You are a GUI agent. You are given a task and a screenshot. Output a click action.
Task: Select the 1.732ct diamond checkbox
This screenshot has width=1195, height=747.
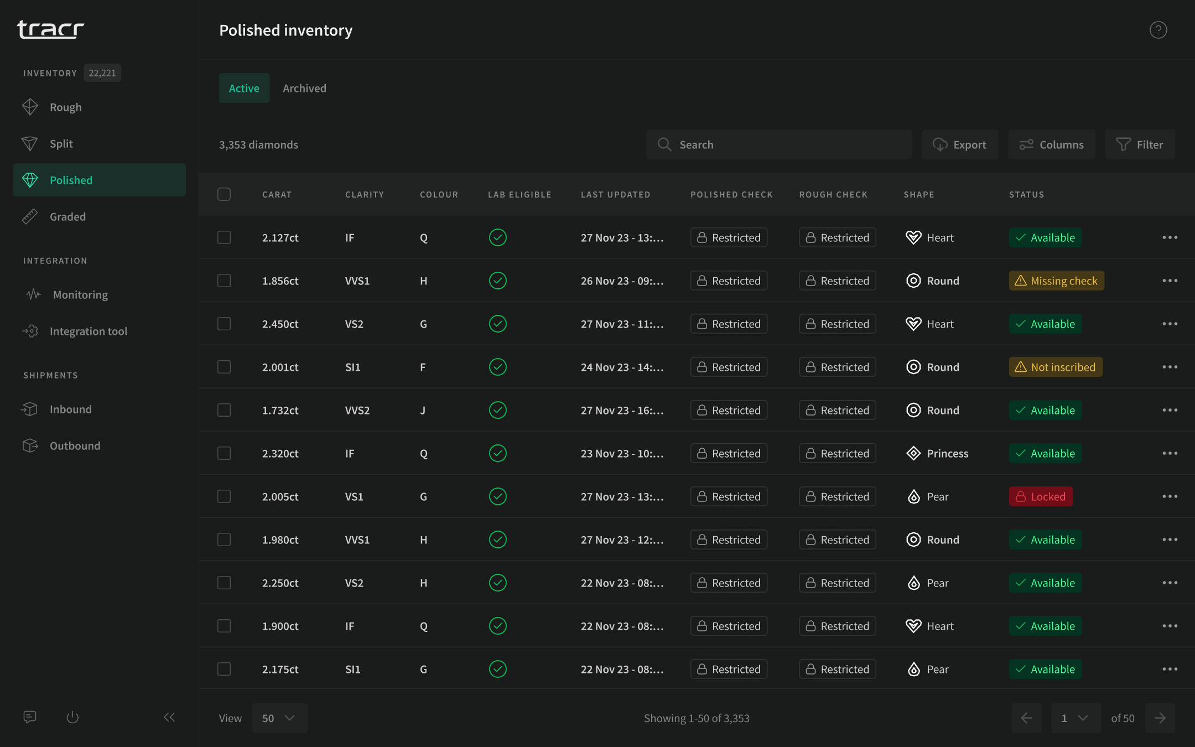tap(224, 410)
